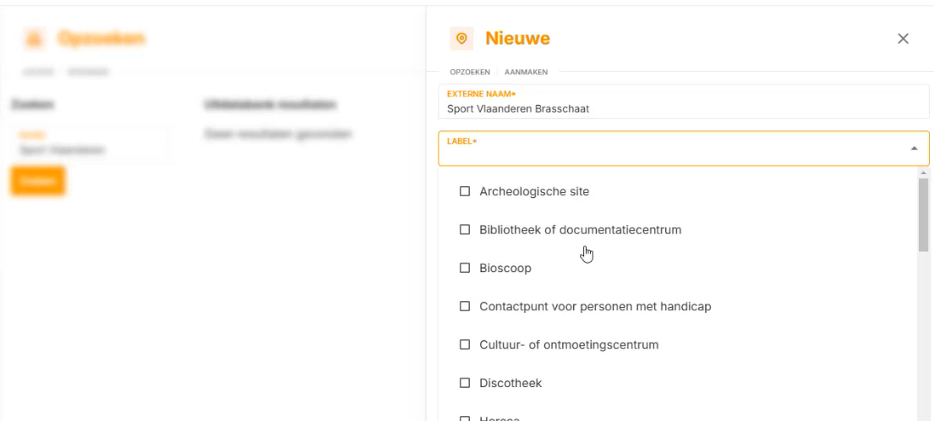Tick the partially visible Horeca checkbox

tap(465, 418)
